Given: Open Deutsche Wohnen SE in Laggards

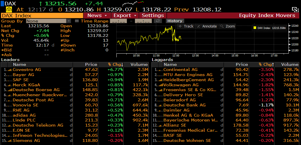Looking at the screenshot, I should (x=187, y=140).
